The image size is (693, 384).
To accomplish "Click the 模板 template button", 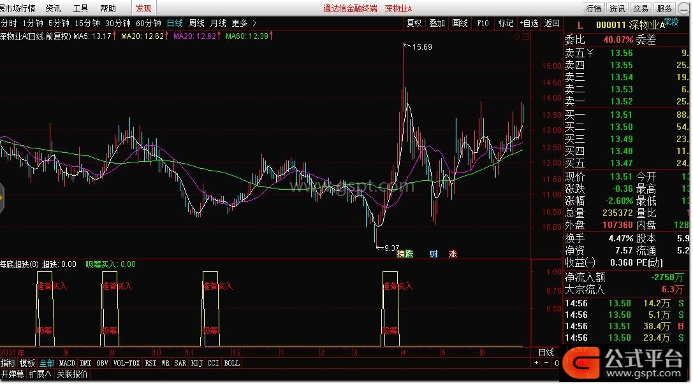I will coord(27,363).
